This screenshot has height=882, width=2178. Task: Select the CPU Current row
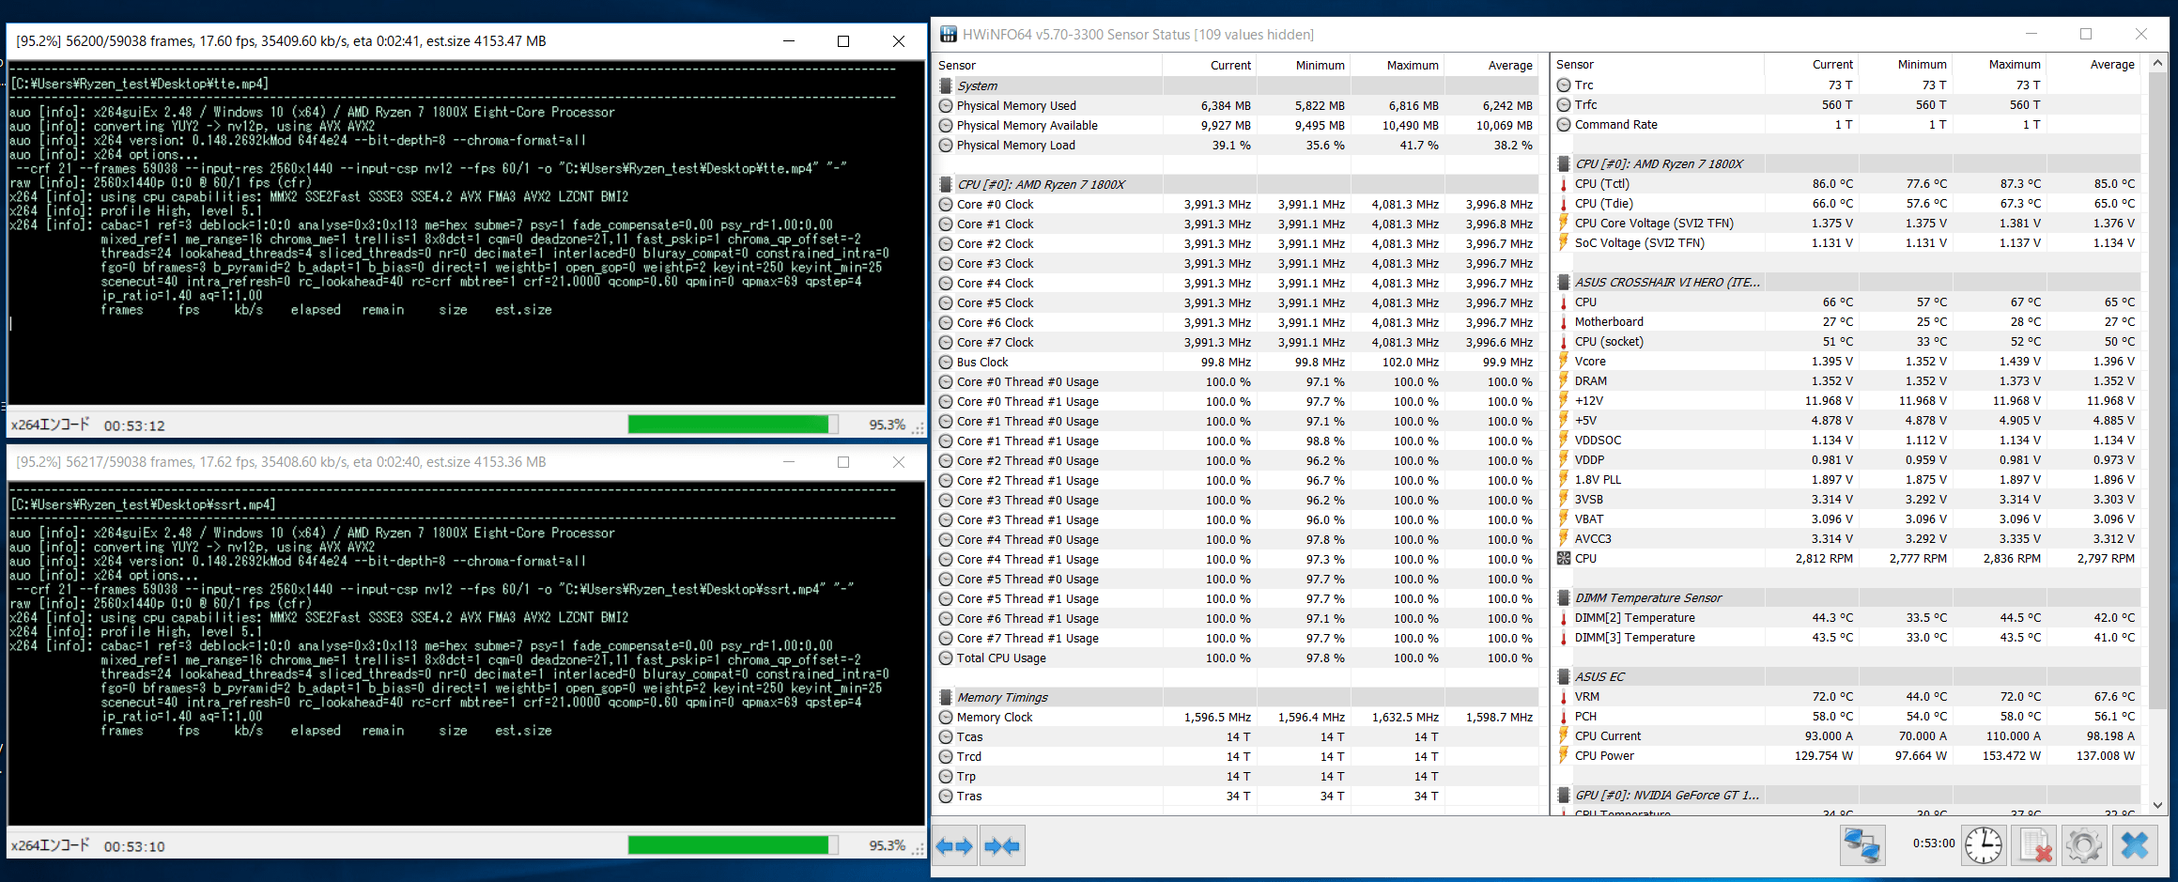[1847, 735]
